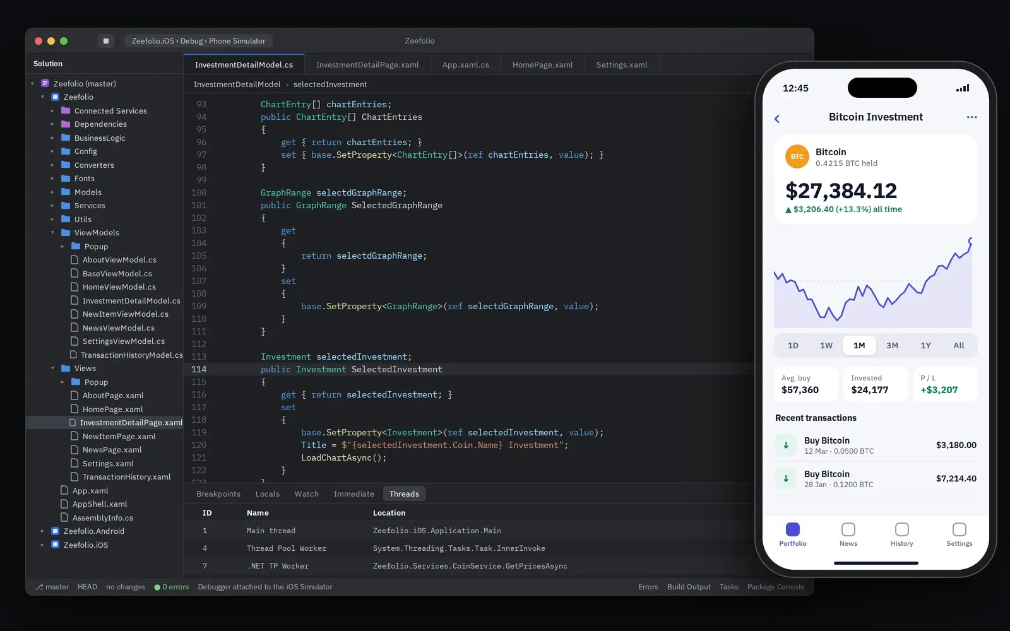Click the Zeefolio (master) solution icon

45,83
